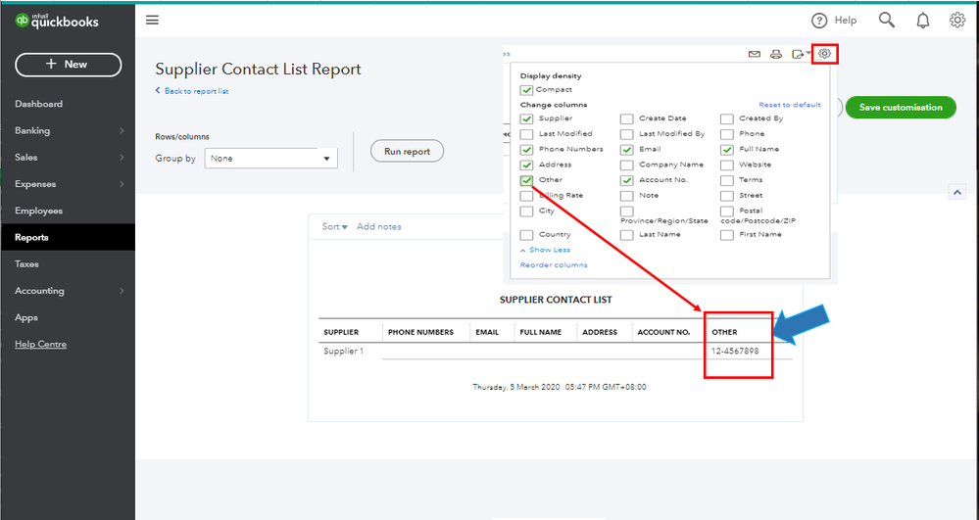Check the Created By column checkbox
Screen dimensions: 979x520
pos(727,118)
